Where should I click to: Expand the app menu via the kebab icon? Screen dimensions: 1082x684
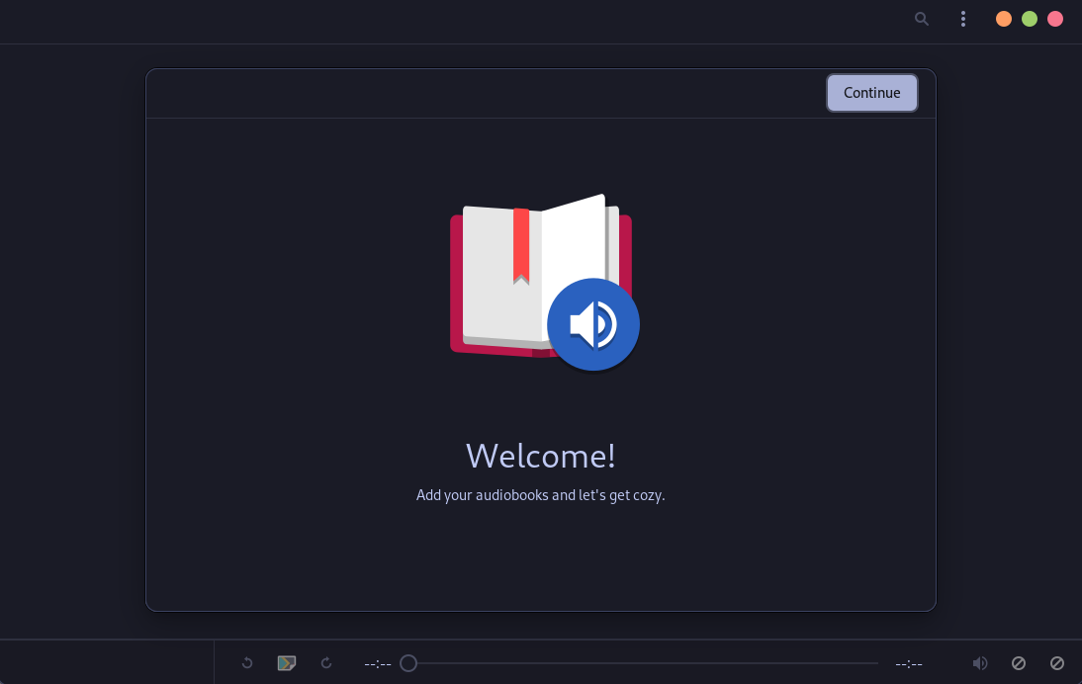962,19
